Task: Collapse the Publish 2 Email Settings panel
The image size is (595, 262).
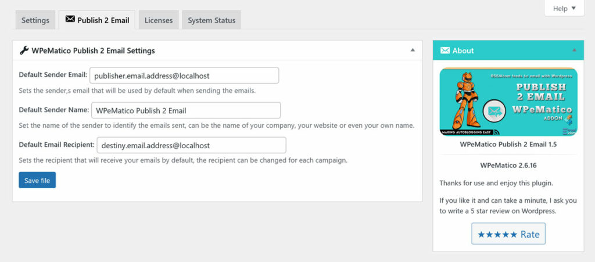Action: [x=413, y=50]
